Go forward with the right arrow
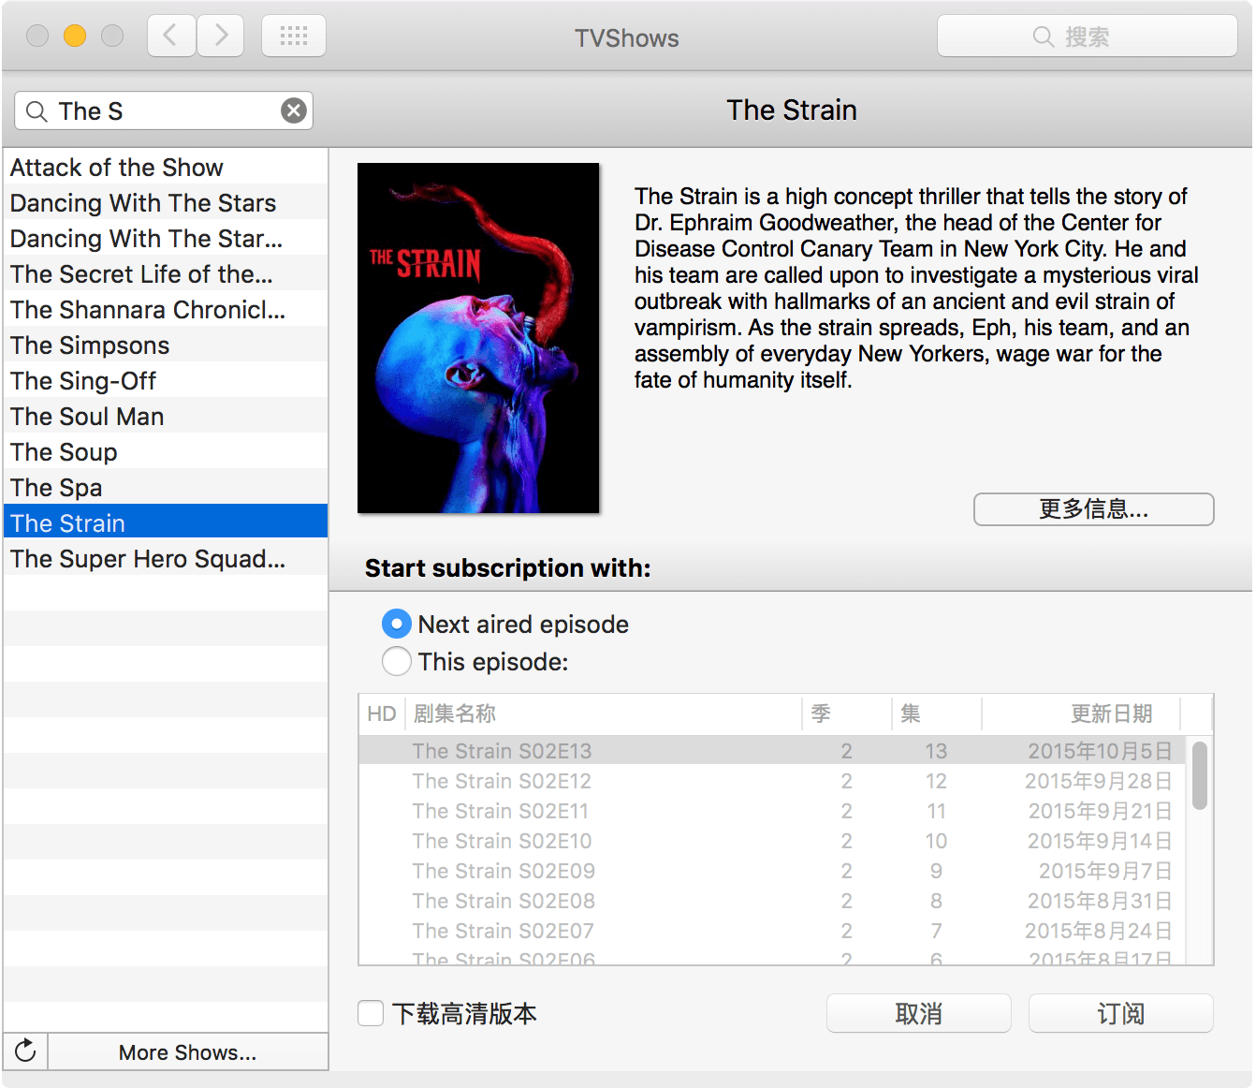The image size is (1256, 1088). [x=221, y=37]
